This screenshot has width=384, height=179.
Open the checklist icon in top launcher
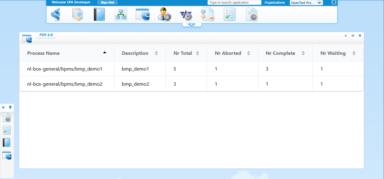click(229, 14)
